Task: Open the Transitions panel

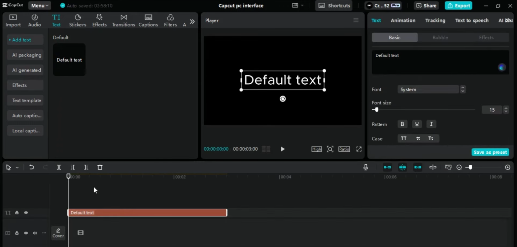Action: pyautogui.click(x=124, y=20)
